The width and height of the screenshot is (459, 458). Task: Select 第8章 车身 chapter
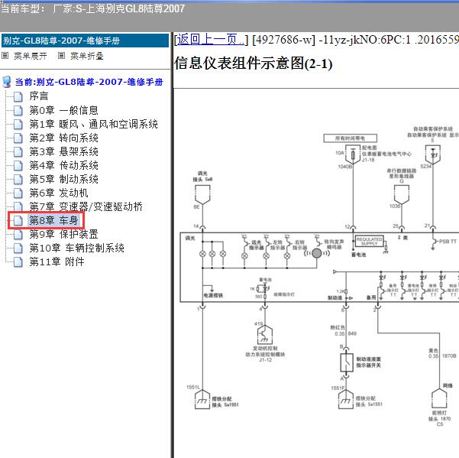click(53, 220)
